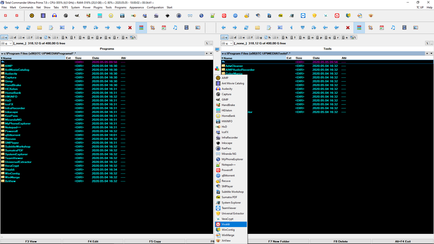This screenshot has width=434, height=244.
Task: Click left path bar triangle before c:\
Action: pyautogui.click(x=2, y=54)
